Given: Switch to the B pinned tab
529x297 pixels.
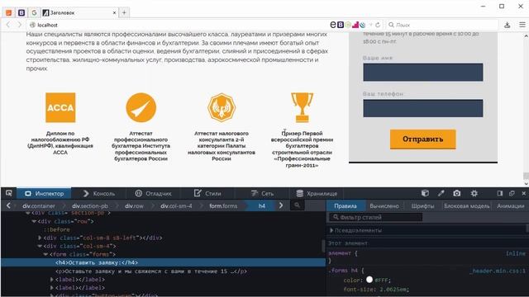Looking at the screenshot, I should tap(21, 13).
